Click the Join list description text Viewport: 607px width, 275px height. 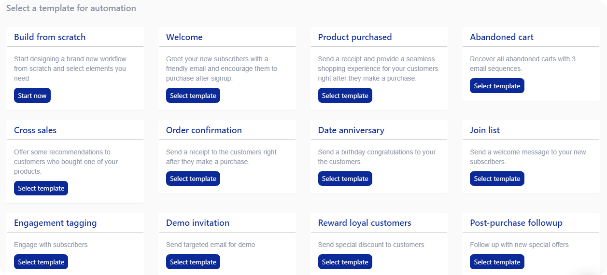click(528, 157)
